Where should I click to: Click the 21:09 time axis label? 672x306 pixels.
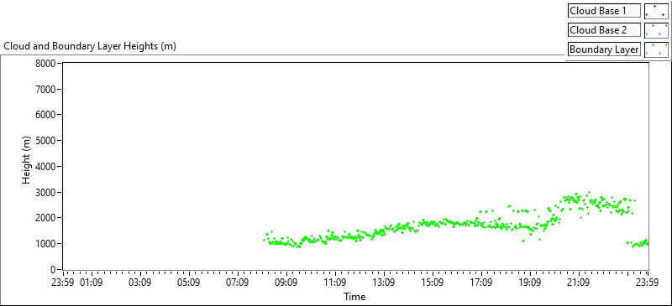579,282
